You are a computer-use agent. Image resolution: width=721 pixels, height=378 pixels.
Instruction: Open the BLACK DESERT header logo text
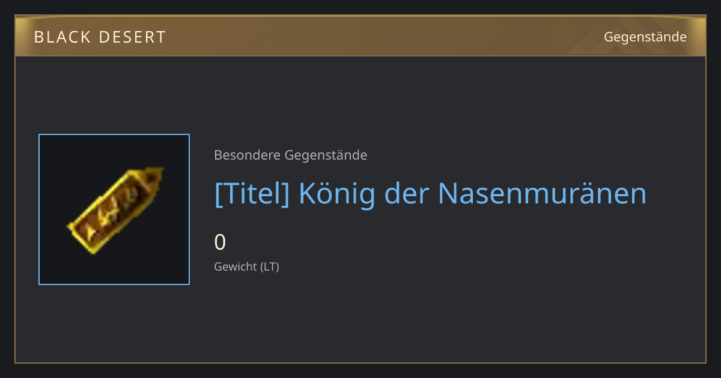[x=100, y=37]
